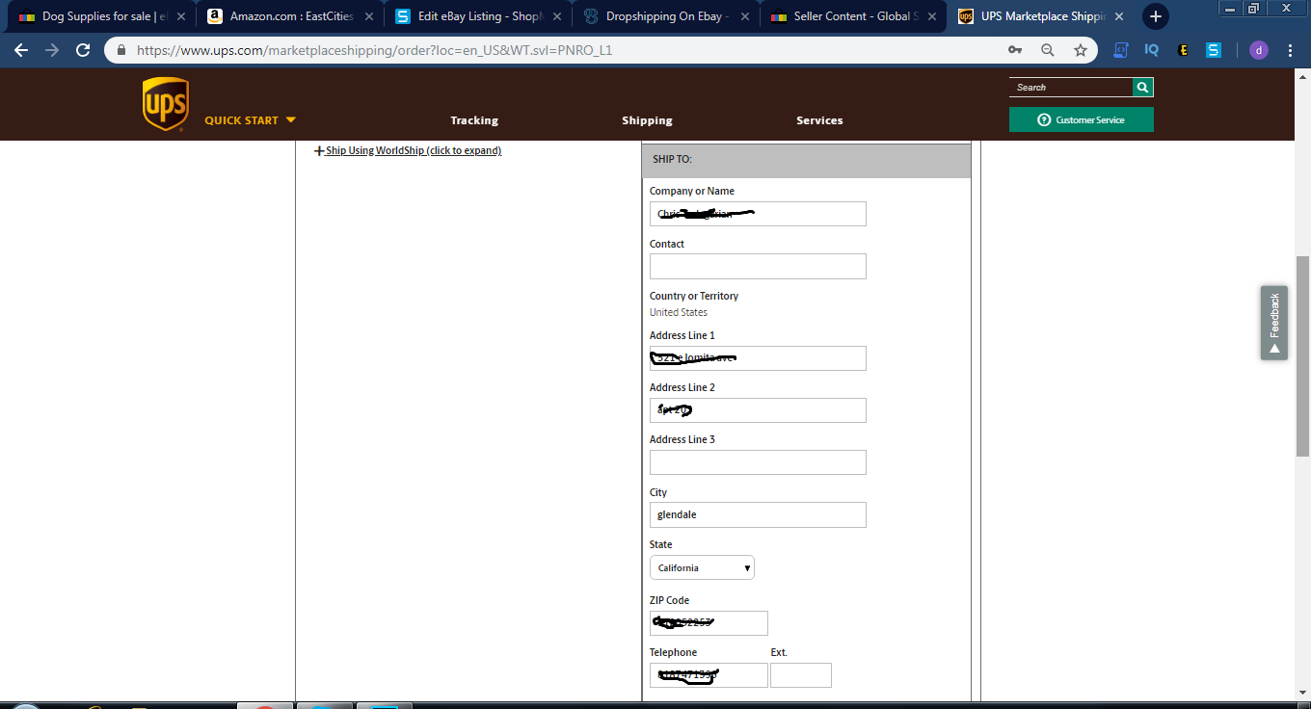The image size is (1311, 709).
Task: Click the Address Line 2 field
Action: point(758,410)
